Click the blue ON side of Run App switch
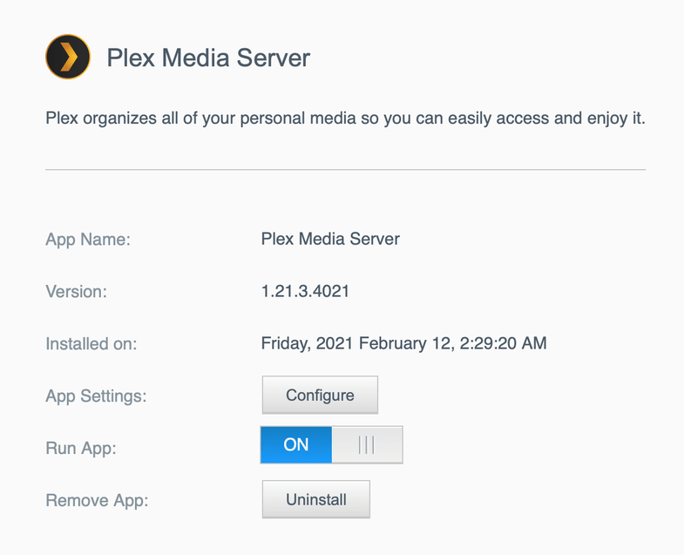This screenshot has width=684, height=555. click(x=296, y=445)
